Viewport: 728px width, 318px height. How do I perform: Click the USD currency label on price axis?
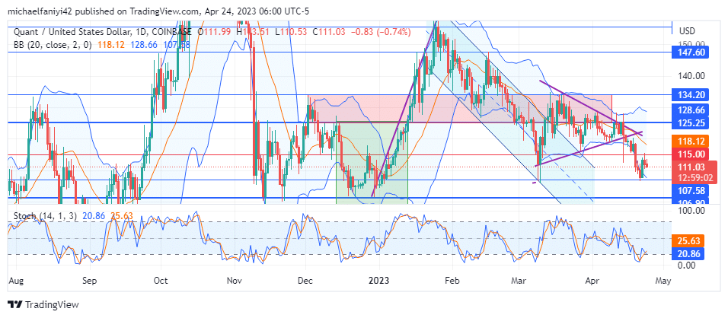tap(687, 31)
